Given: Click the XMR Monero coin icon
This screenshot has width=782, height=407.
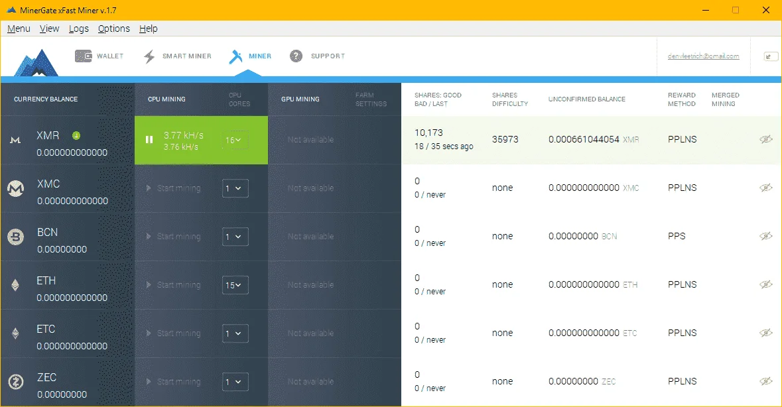Looking at the screenshot, I should 15,141.
